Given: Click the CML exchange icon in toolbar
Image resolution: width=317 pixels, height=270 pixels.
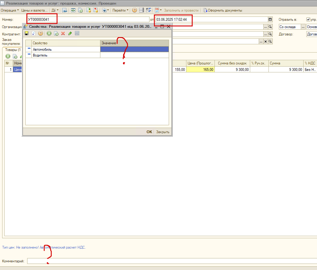Looking at the screenshot, I should pyautogui.click(x=157, y=10).
